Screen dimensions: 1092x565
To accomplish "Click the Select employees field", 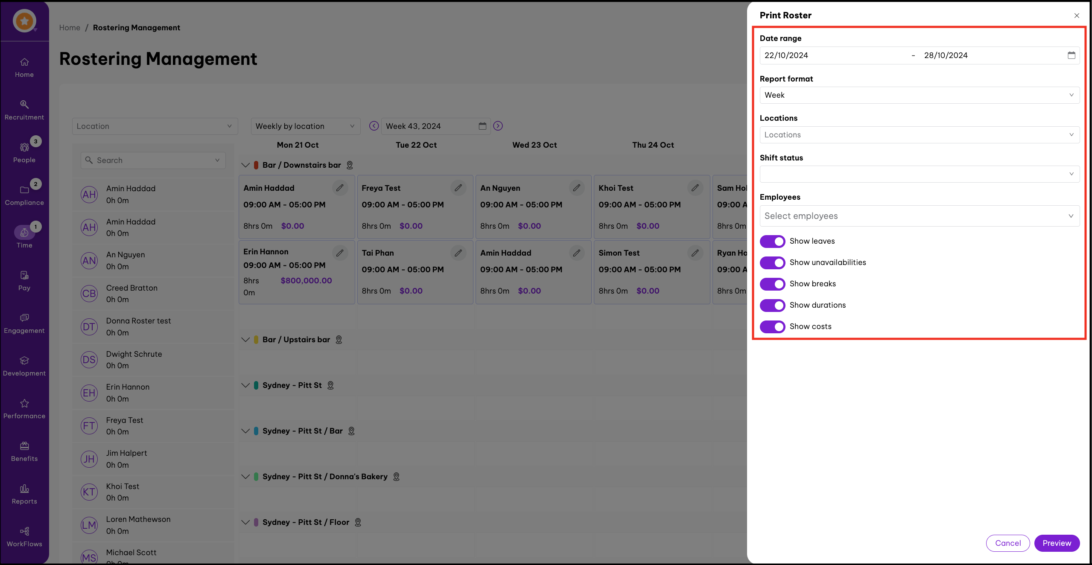I will coord(919,216).
